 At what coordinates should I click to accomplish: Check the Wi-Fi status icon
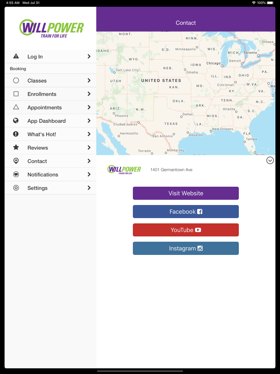[254, 3]
